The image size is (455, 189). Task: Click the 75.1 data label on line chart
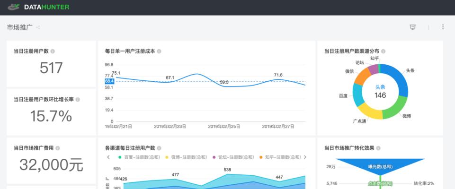pyautogui.click(x=116, y=73)
